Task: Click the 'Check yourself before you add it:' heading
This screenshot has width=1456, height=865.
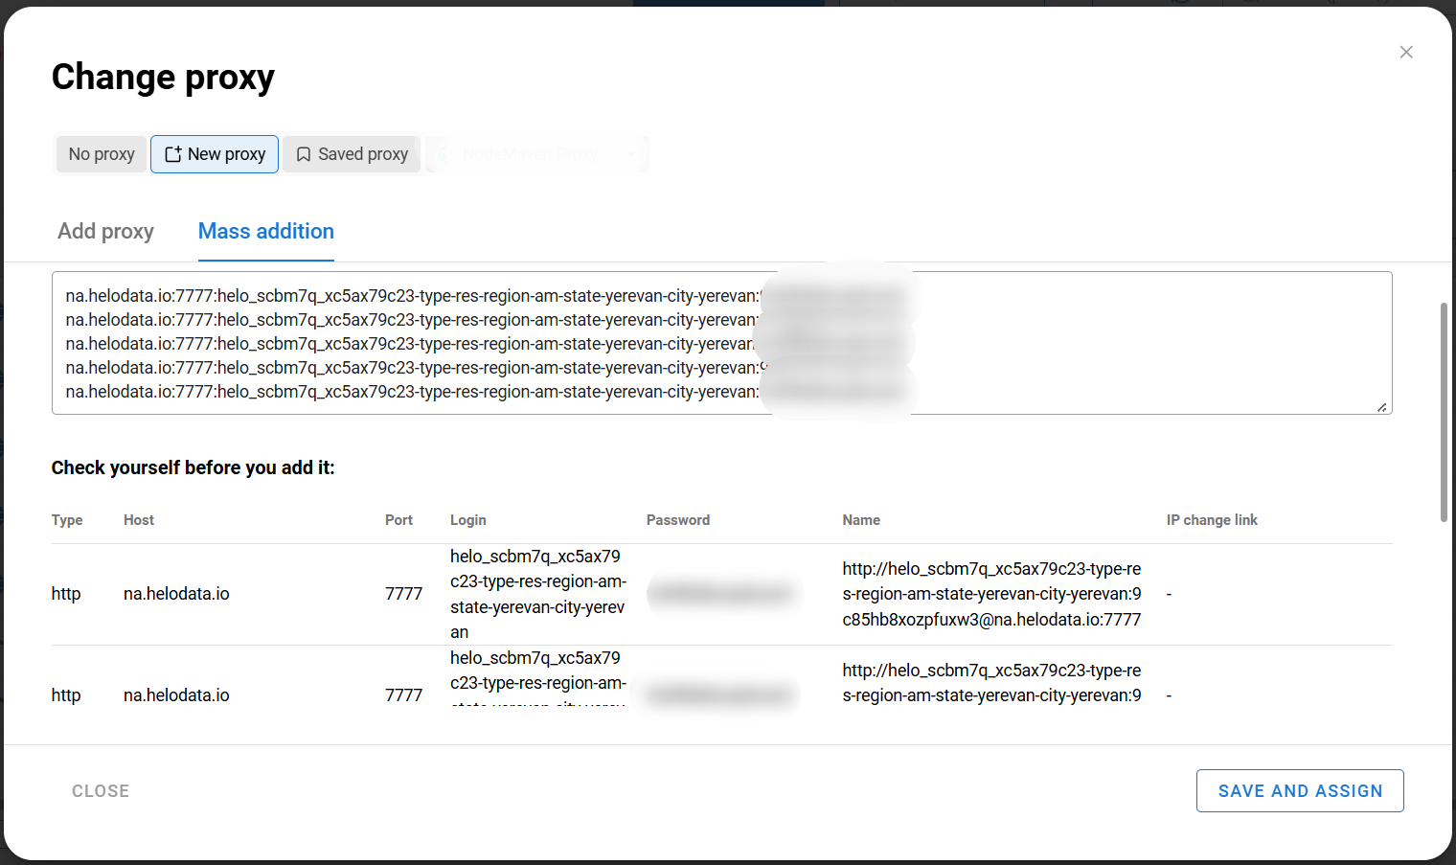Action: [x=193, y=467]
